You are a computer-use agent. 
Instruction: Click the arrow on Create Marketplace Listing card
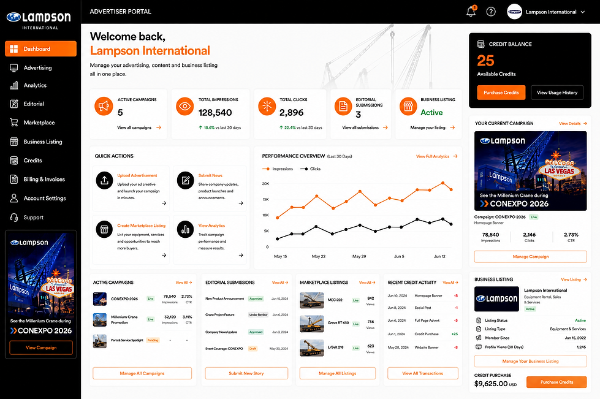(x=164, y=255)
